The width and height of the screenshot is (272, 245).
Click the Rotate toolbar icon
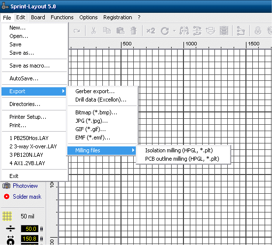pyautogui.click(x=165, y=31)
